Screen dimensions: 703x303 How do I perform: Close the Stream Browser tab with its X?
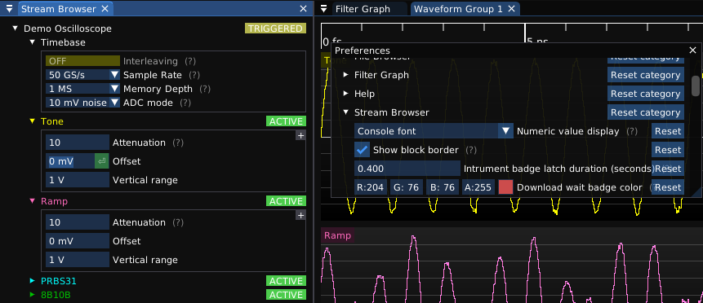click(x=105, y=9)
